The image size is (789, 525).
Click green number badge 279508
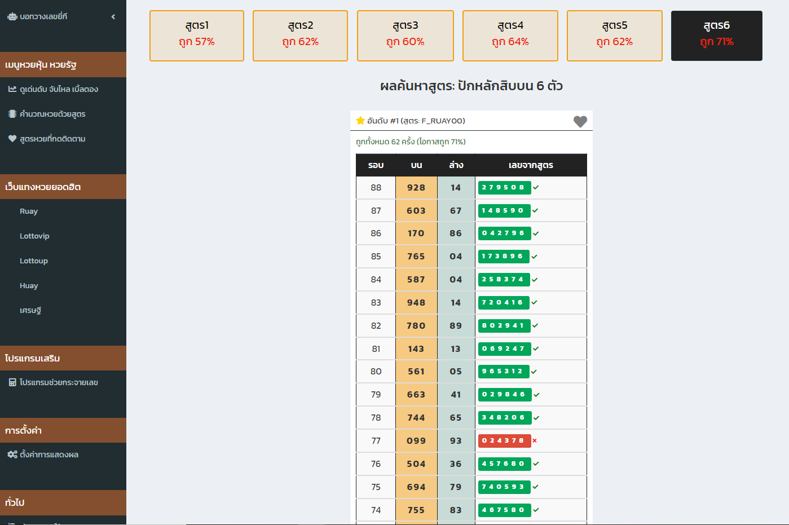coord(504,187)
